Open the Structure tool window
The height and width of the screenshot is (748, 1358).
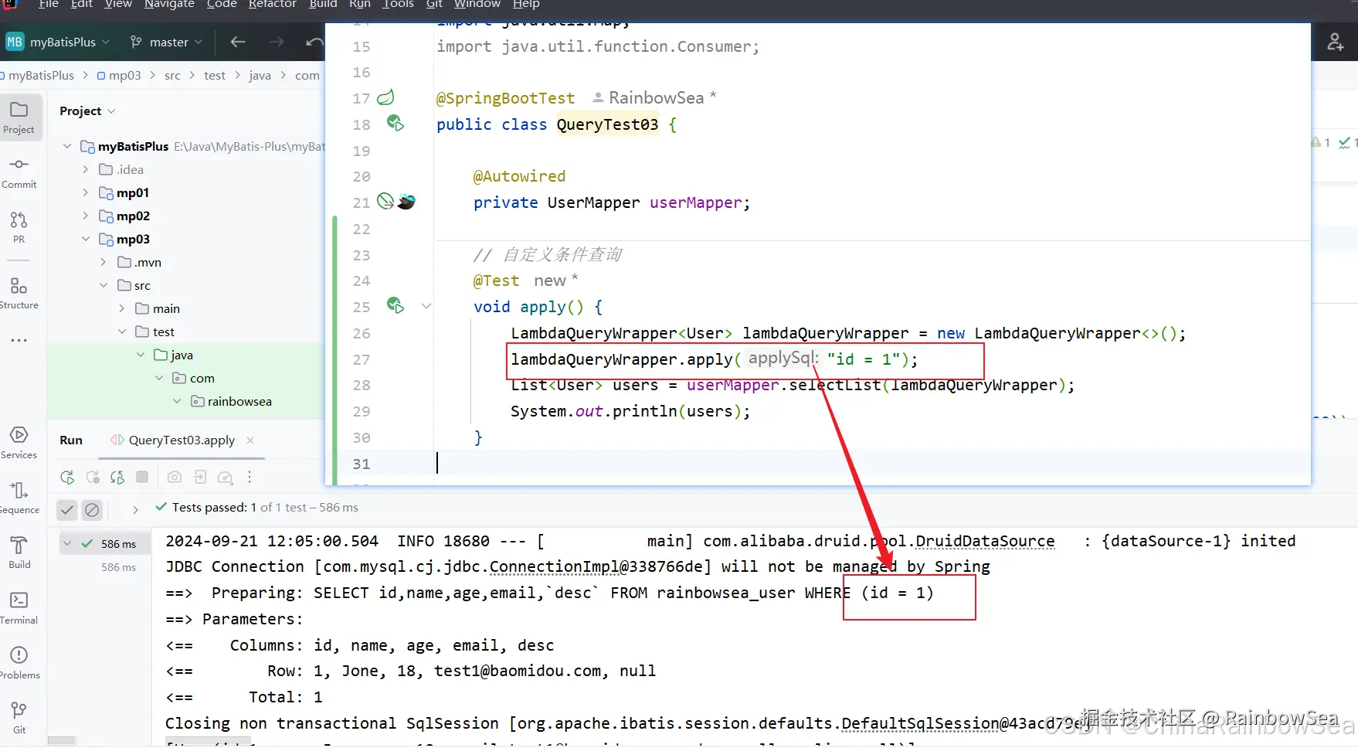[19, 293]
